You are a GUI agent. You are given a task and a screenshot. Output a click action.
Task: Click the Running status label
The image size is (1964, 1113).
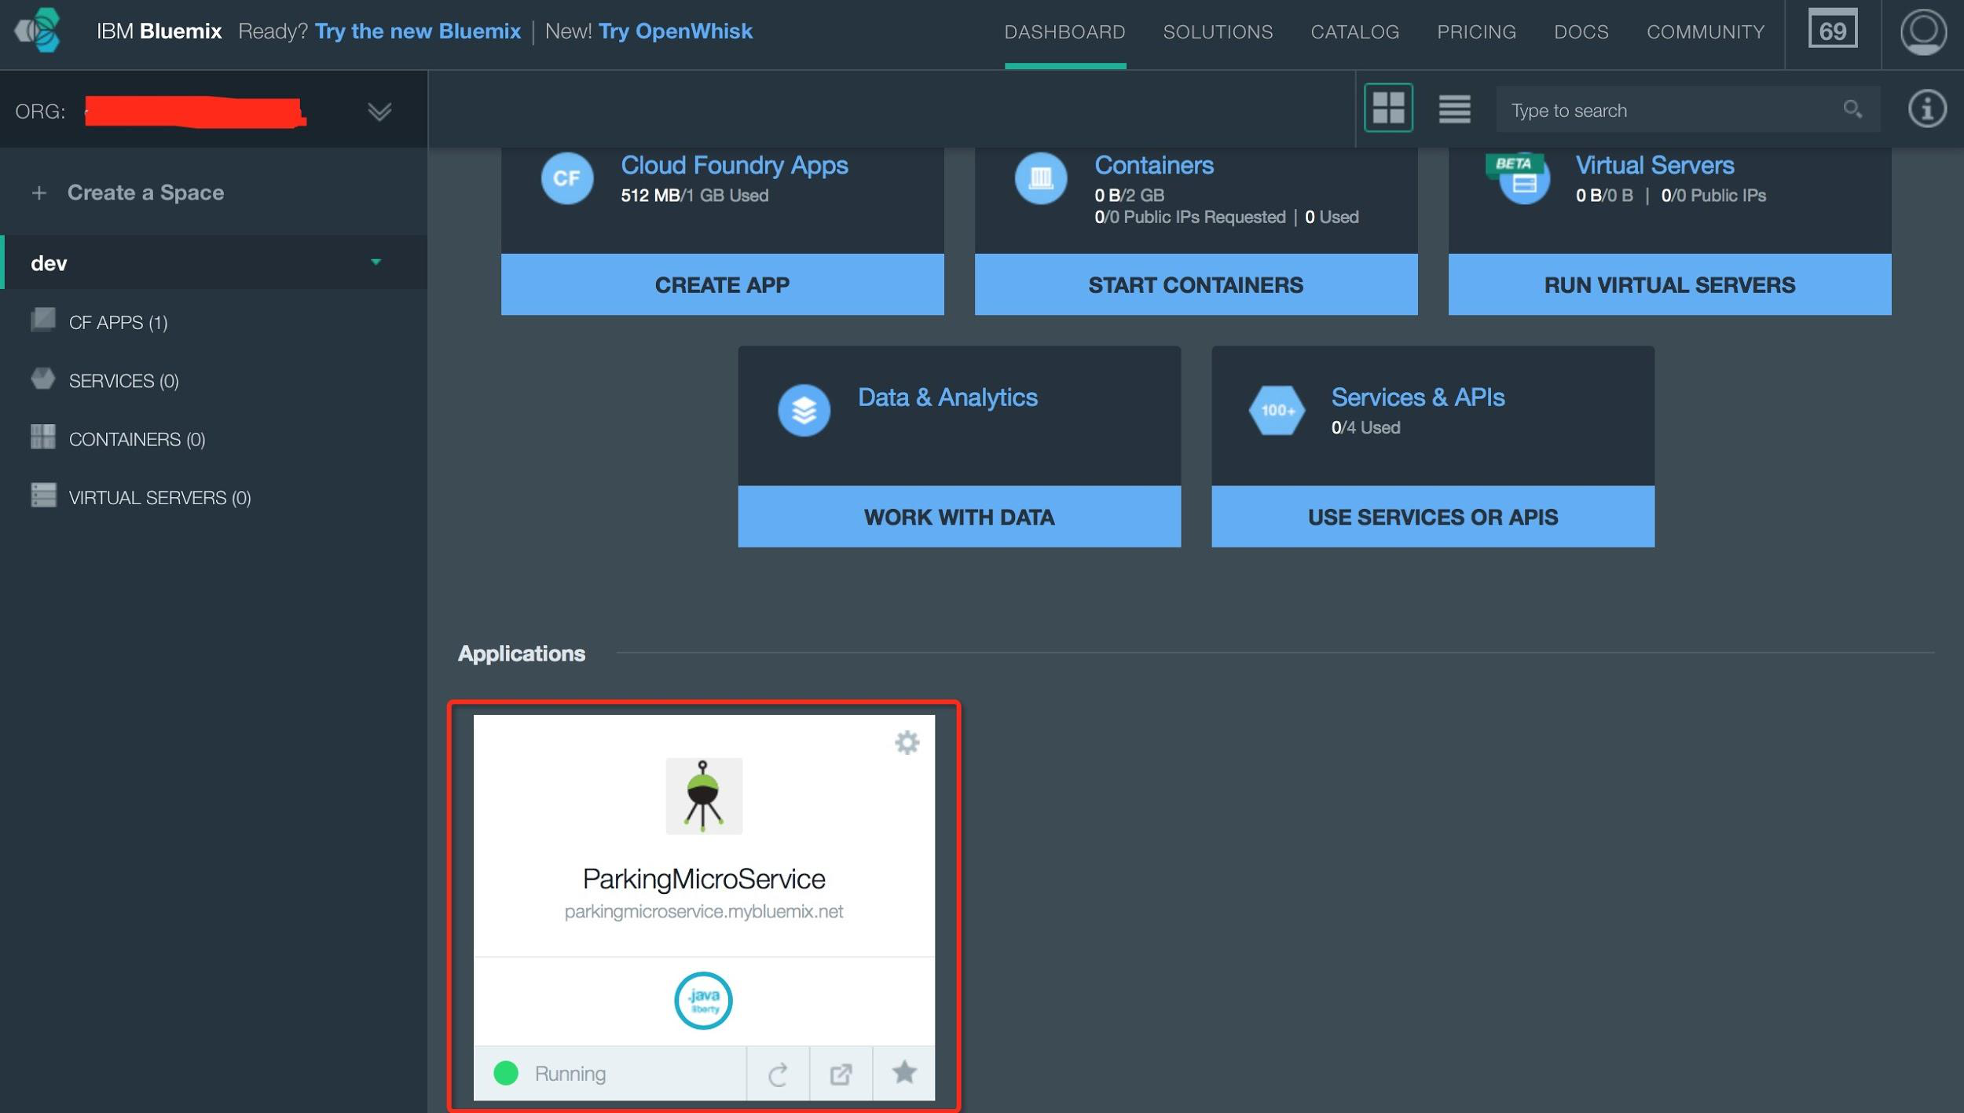570,1073
